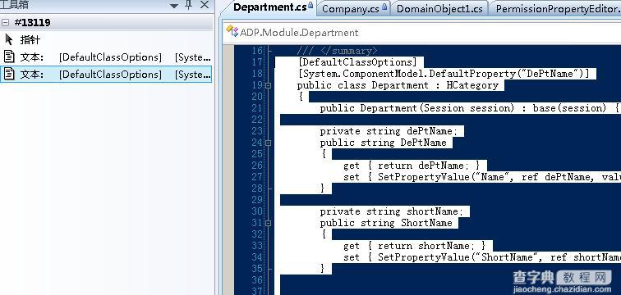The image size is (621, 295).
Task: Close the toolbox panel
Action: pyautogui.click(x=205, y=5)
